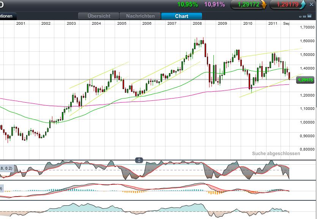This screenshot has height=219, width=317.
Task: Switch to the Nachrichten tab
Action: [140, 16]
